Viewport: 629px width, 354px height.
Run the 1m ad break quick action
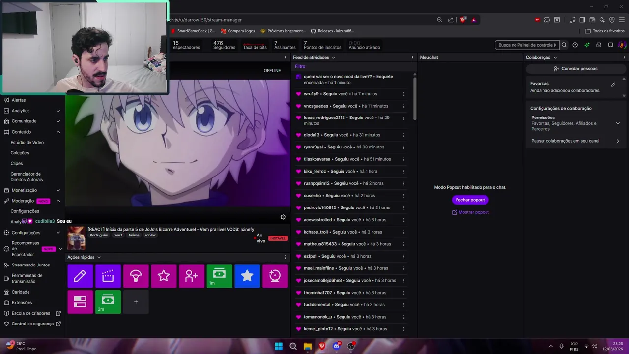click(x=219, y=276)
